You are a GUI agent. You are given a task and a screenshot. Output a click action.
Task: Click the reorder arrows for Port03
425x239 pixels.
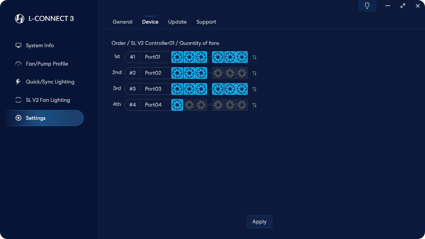click(x=254, y=89)
